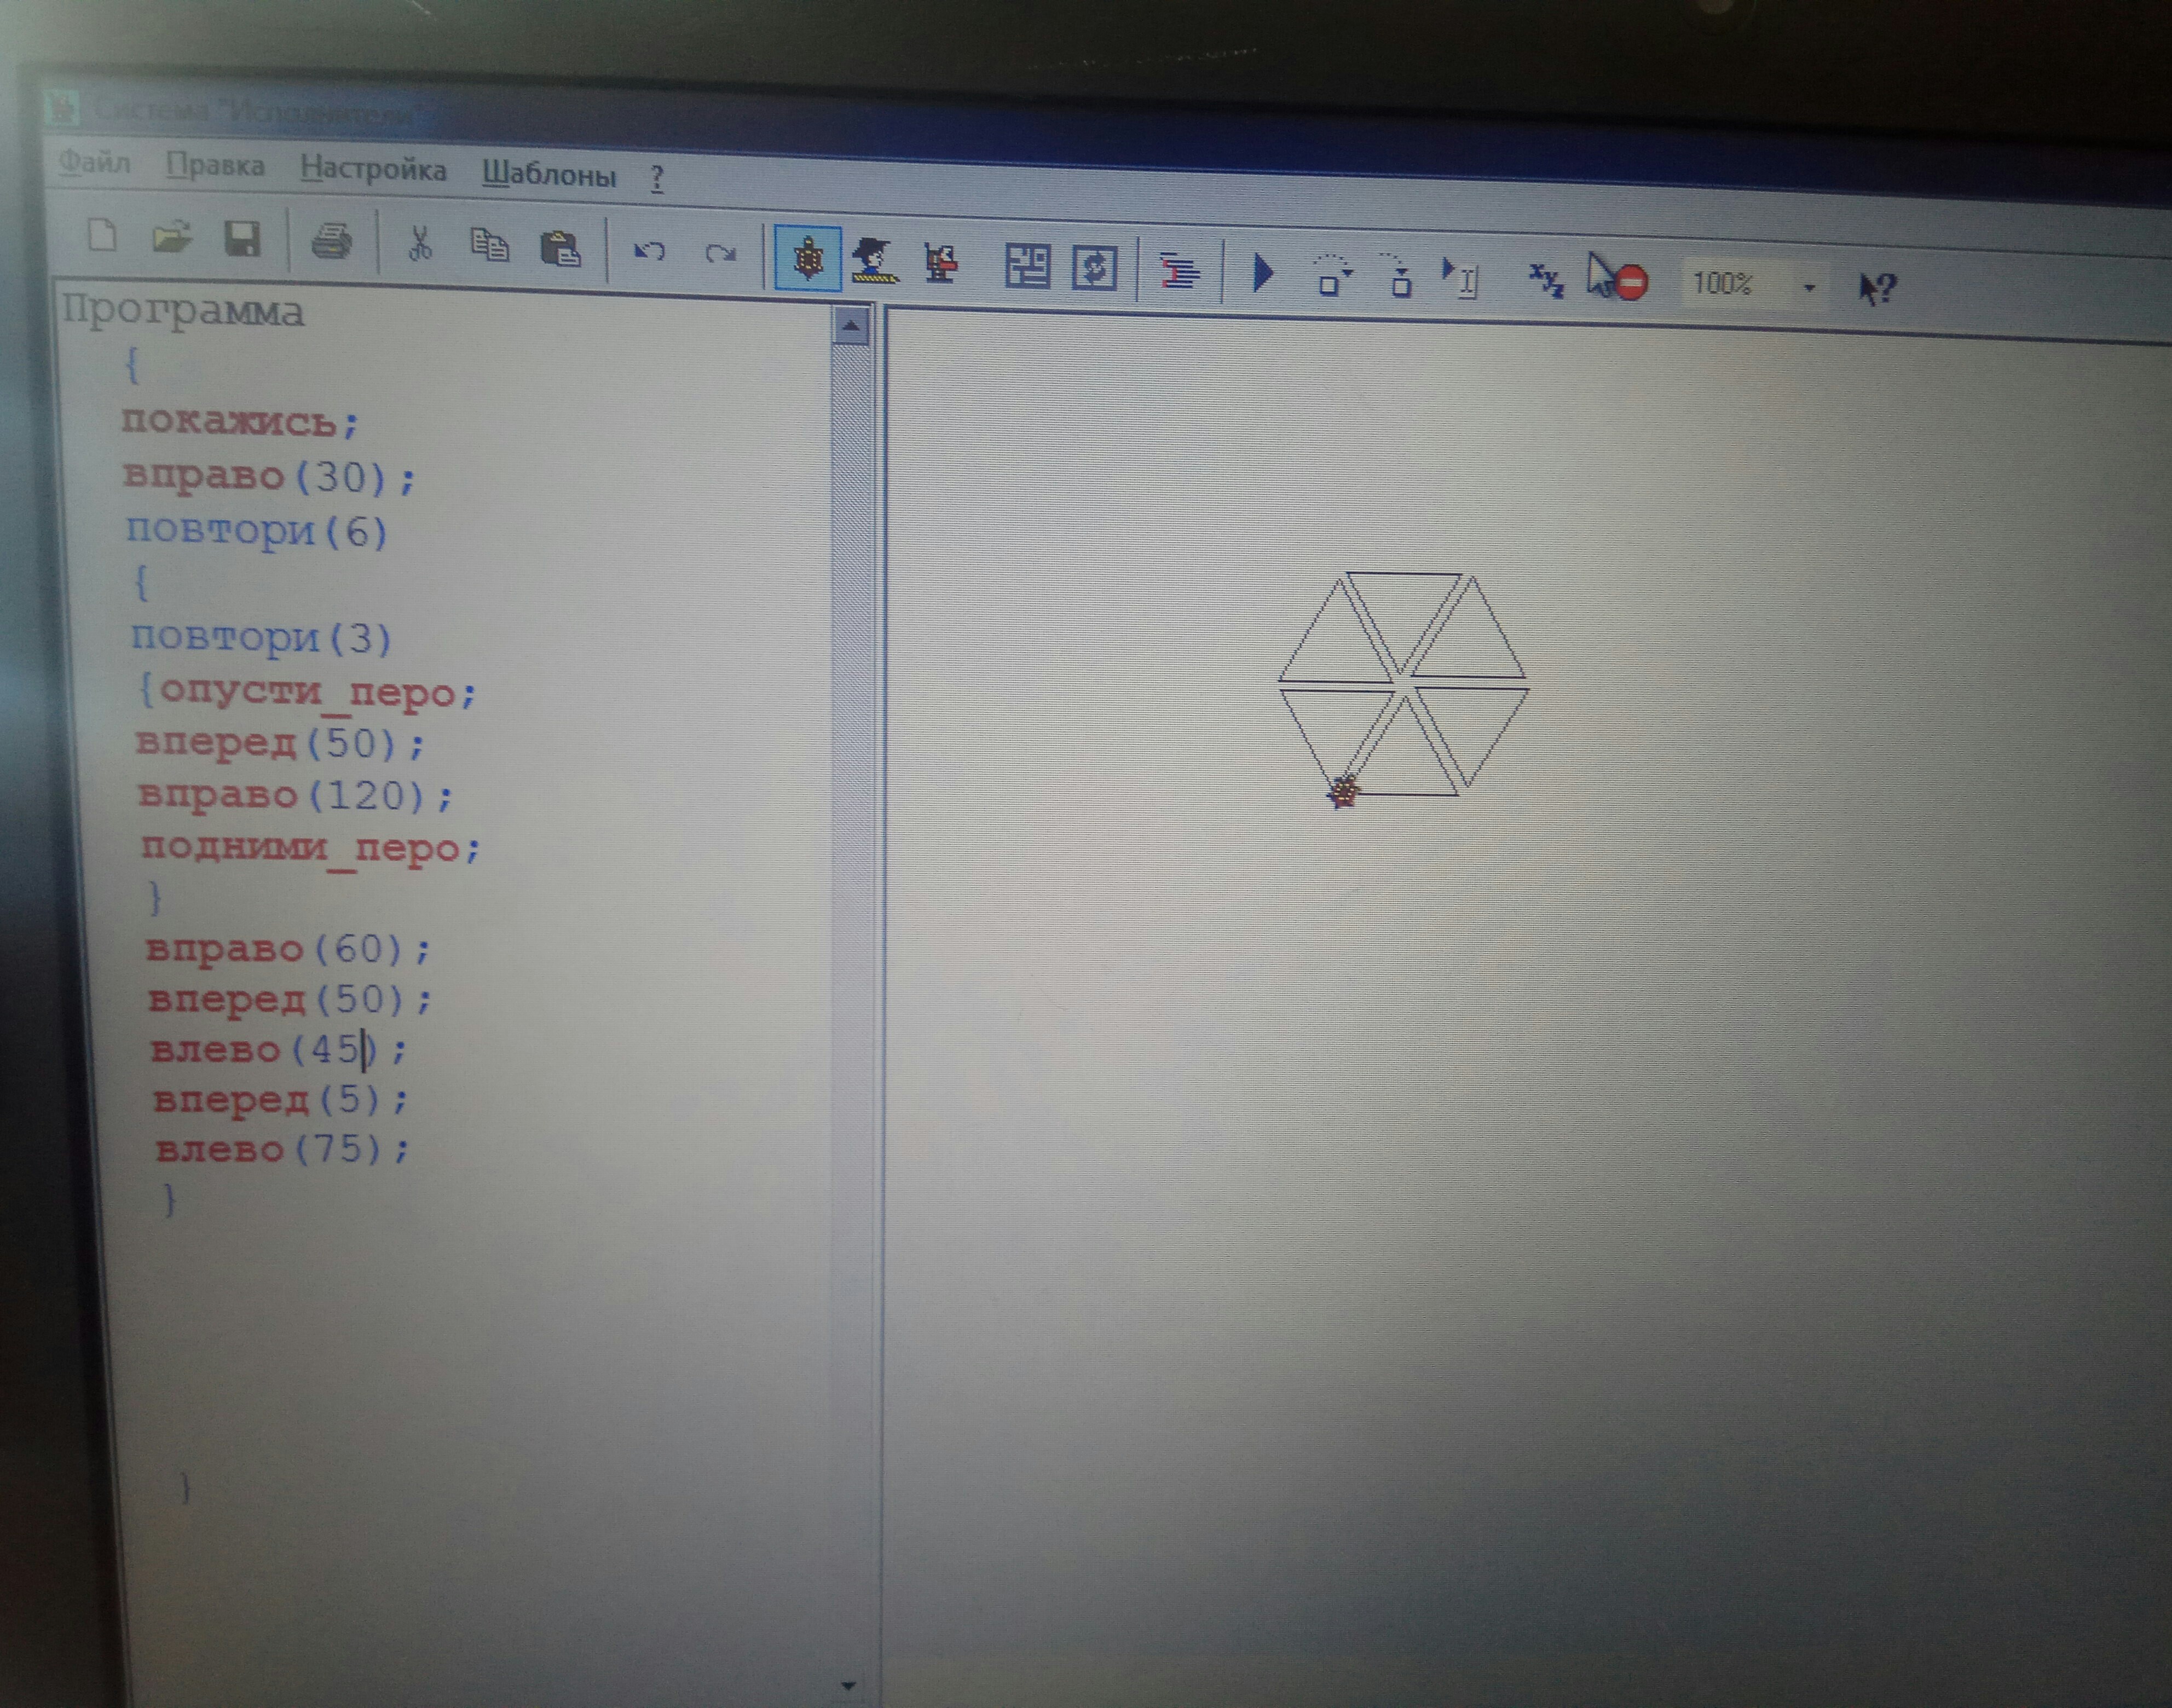Click the scissors cut icon
Viewport: 2172px width, 1708px height.
[420, 243]
